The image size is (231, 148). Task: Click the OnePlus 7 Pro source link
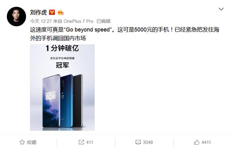pyautogui.click(x=78, y=21)
